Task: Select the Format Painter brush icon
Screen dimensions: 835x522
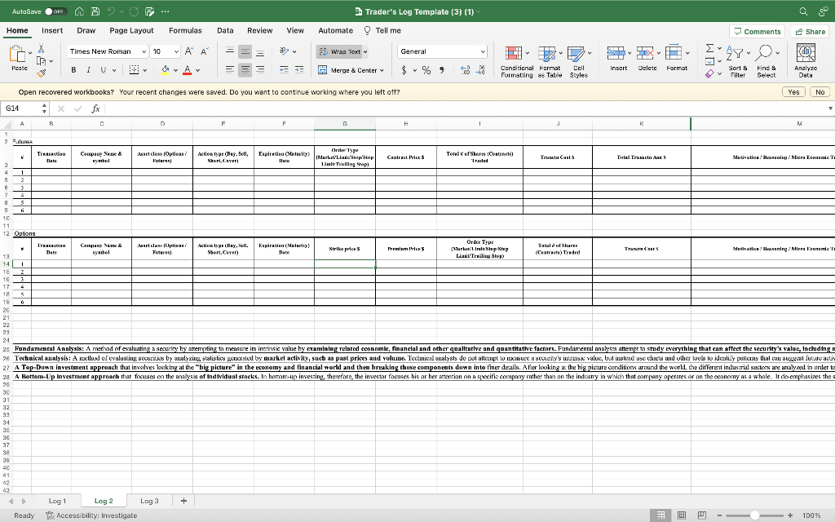Action: tap(41, 73)
